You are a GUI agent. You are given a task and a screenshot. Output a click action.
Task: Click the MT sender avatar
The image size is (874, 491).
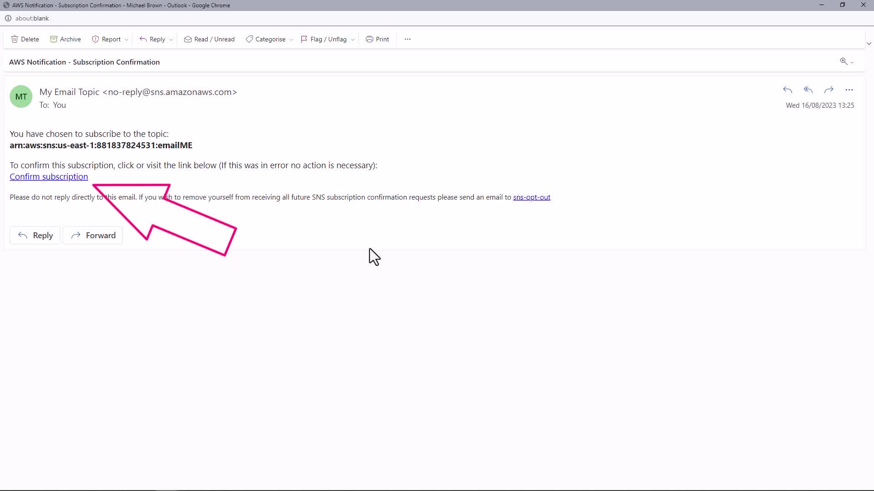pyautogui.click(x=21, y=97)
